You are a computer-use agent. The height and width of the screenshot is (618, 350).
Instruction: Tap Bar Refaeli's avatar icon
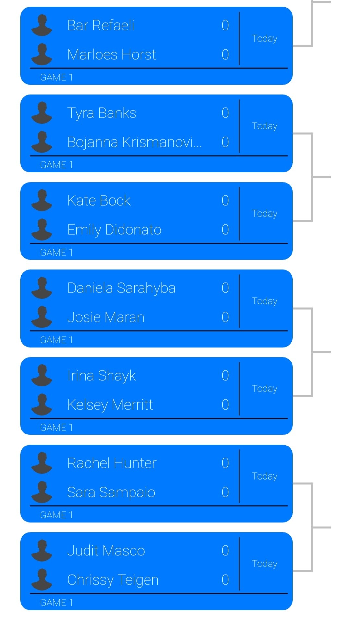click(42, 25)
